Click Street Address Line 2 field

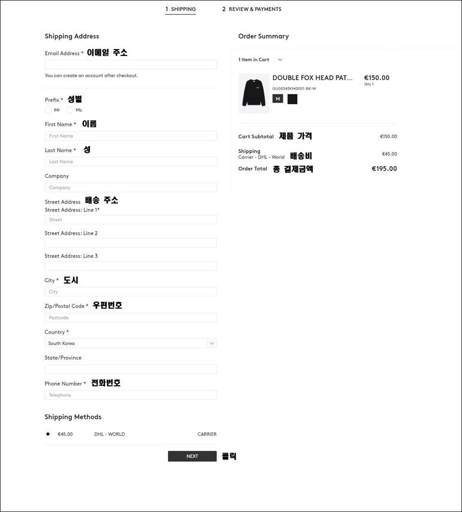click(131, 243)
